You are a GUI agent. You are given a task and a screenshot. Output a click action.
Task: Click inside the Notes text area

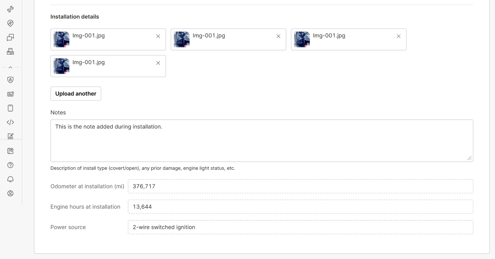point(262,141)
